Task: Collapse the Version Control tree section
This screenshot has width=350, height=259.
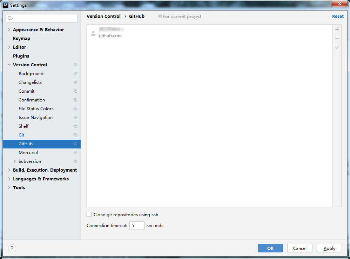Action: [9, 65]
